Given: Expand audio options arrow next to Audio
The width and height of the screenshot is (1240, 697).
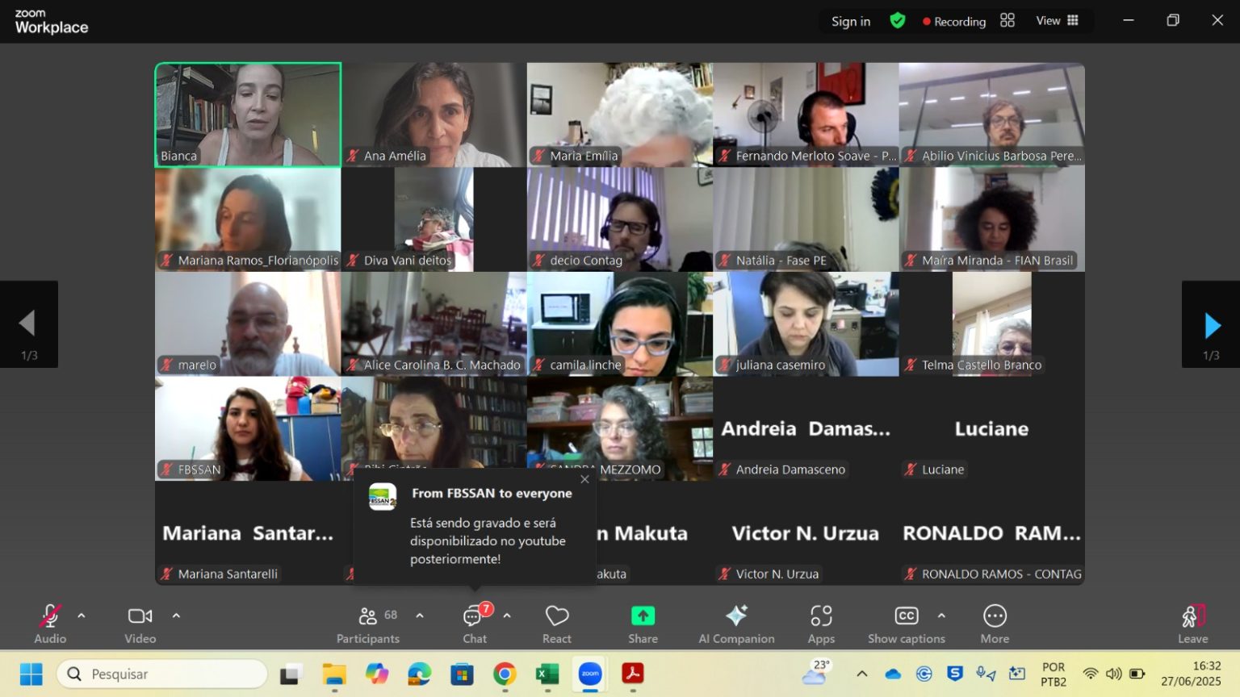Looking at the screenshot, I should (82, 616).
